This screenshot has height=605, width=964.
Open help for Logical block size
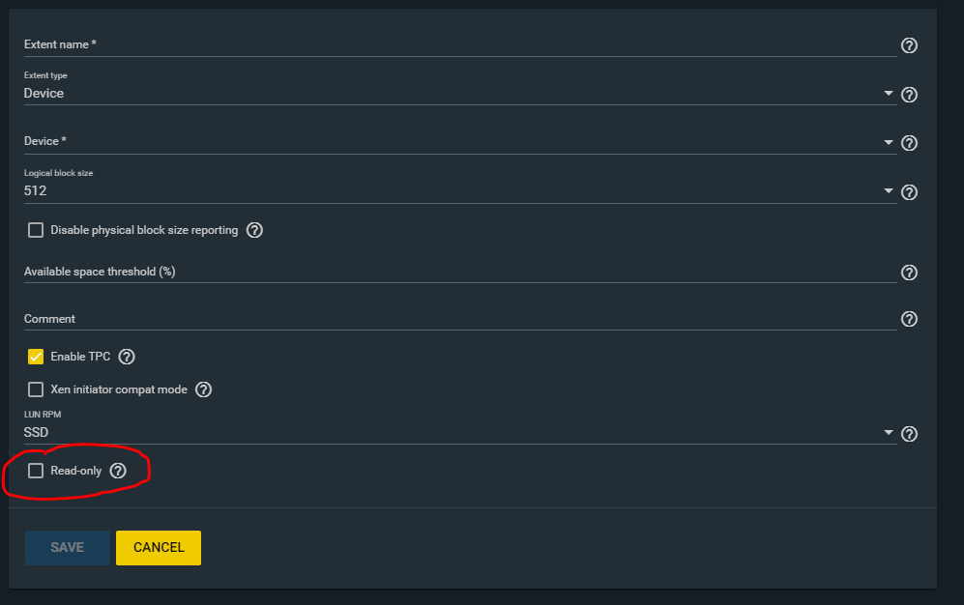909,192
